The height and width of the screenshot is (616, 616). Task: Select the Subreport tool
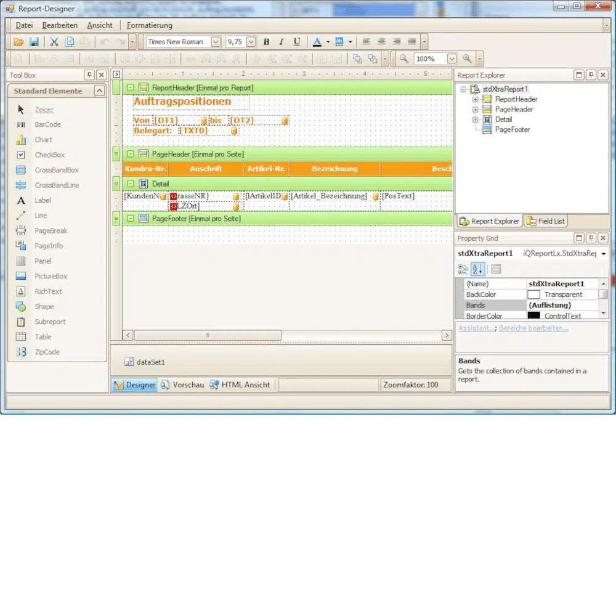point(50,322)
